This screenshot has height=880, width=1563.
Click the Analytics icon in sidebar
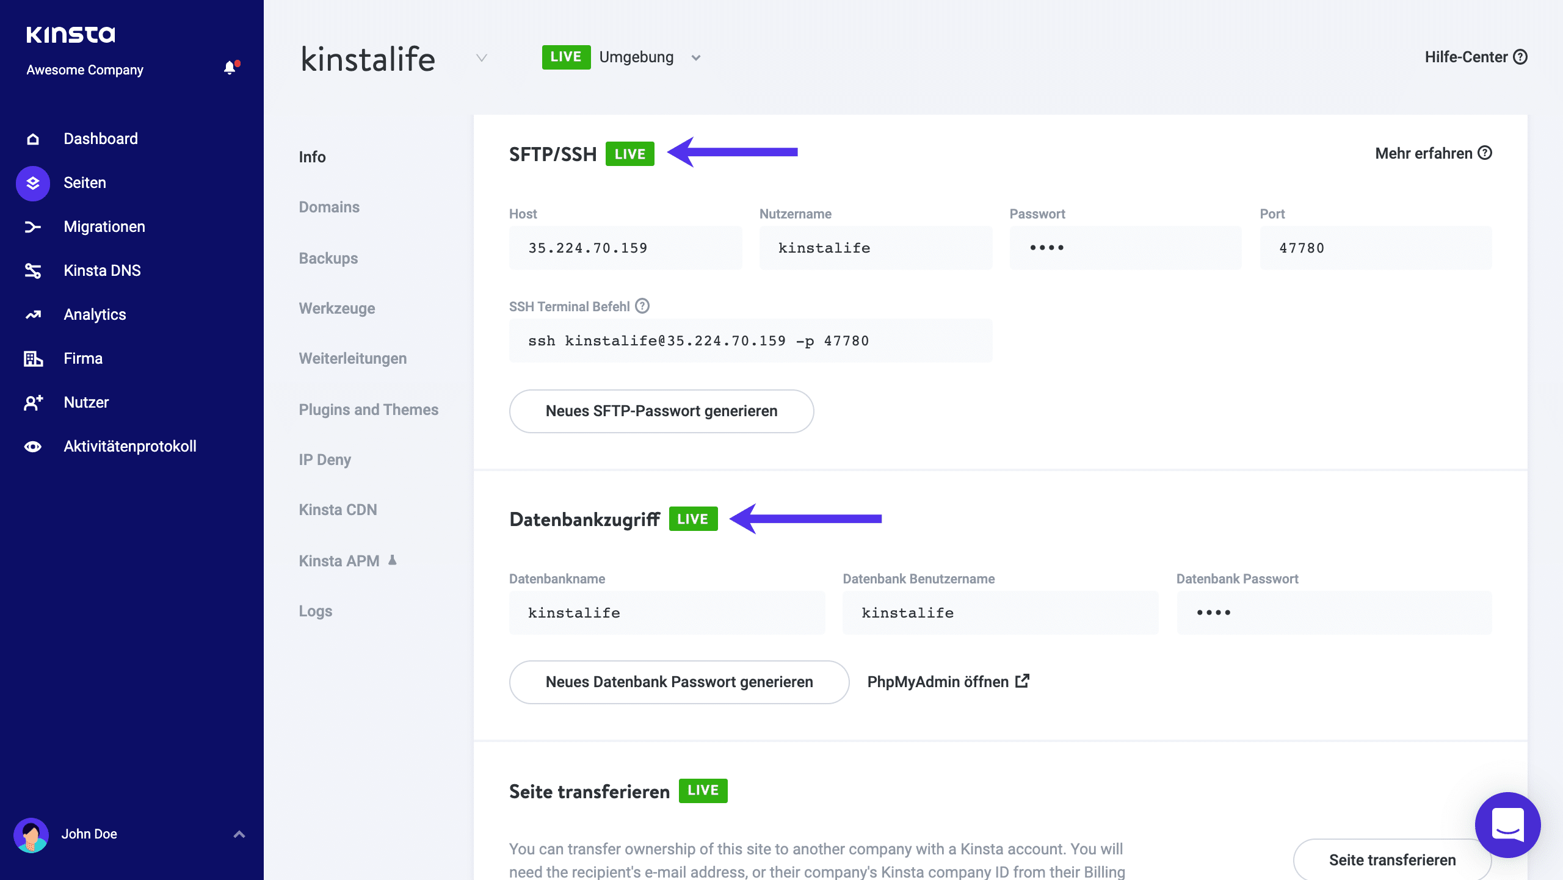[x=31, y=314]
